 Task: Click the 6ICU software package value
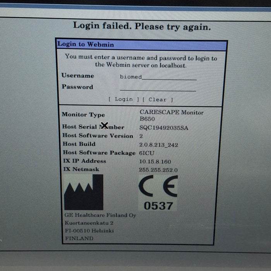pos(147,153)
